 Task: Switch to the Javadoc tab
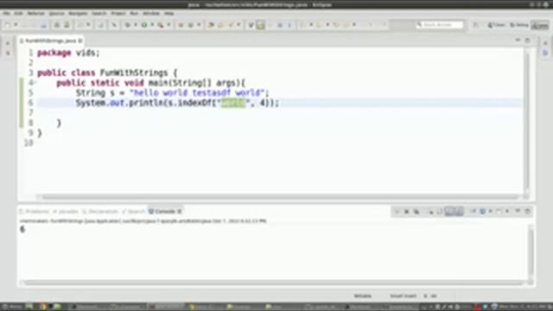click(66, 212)
